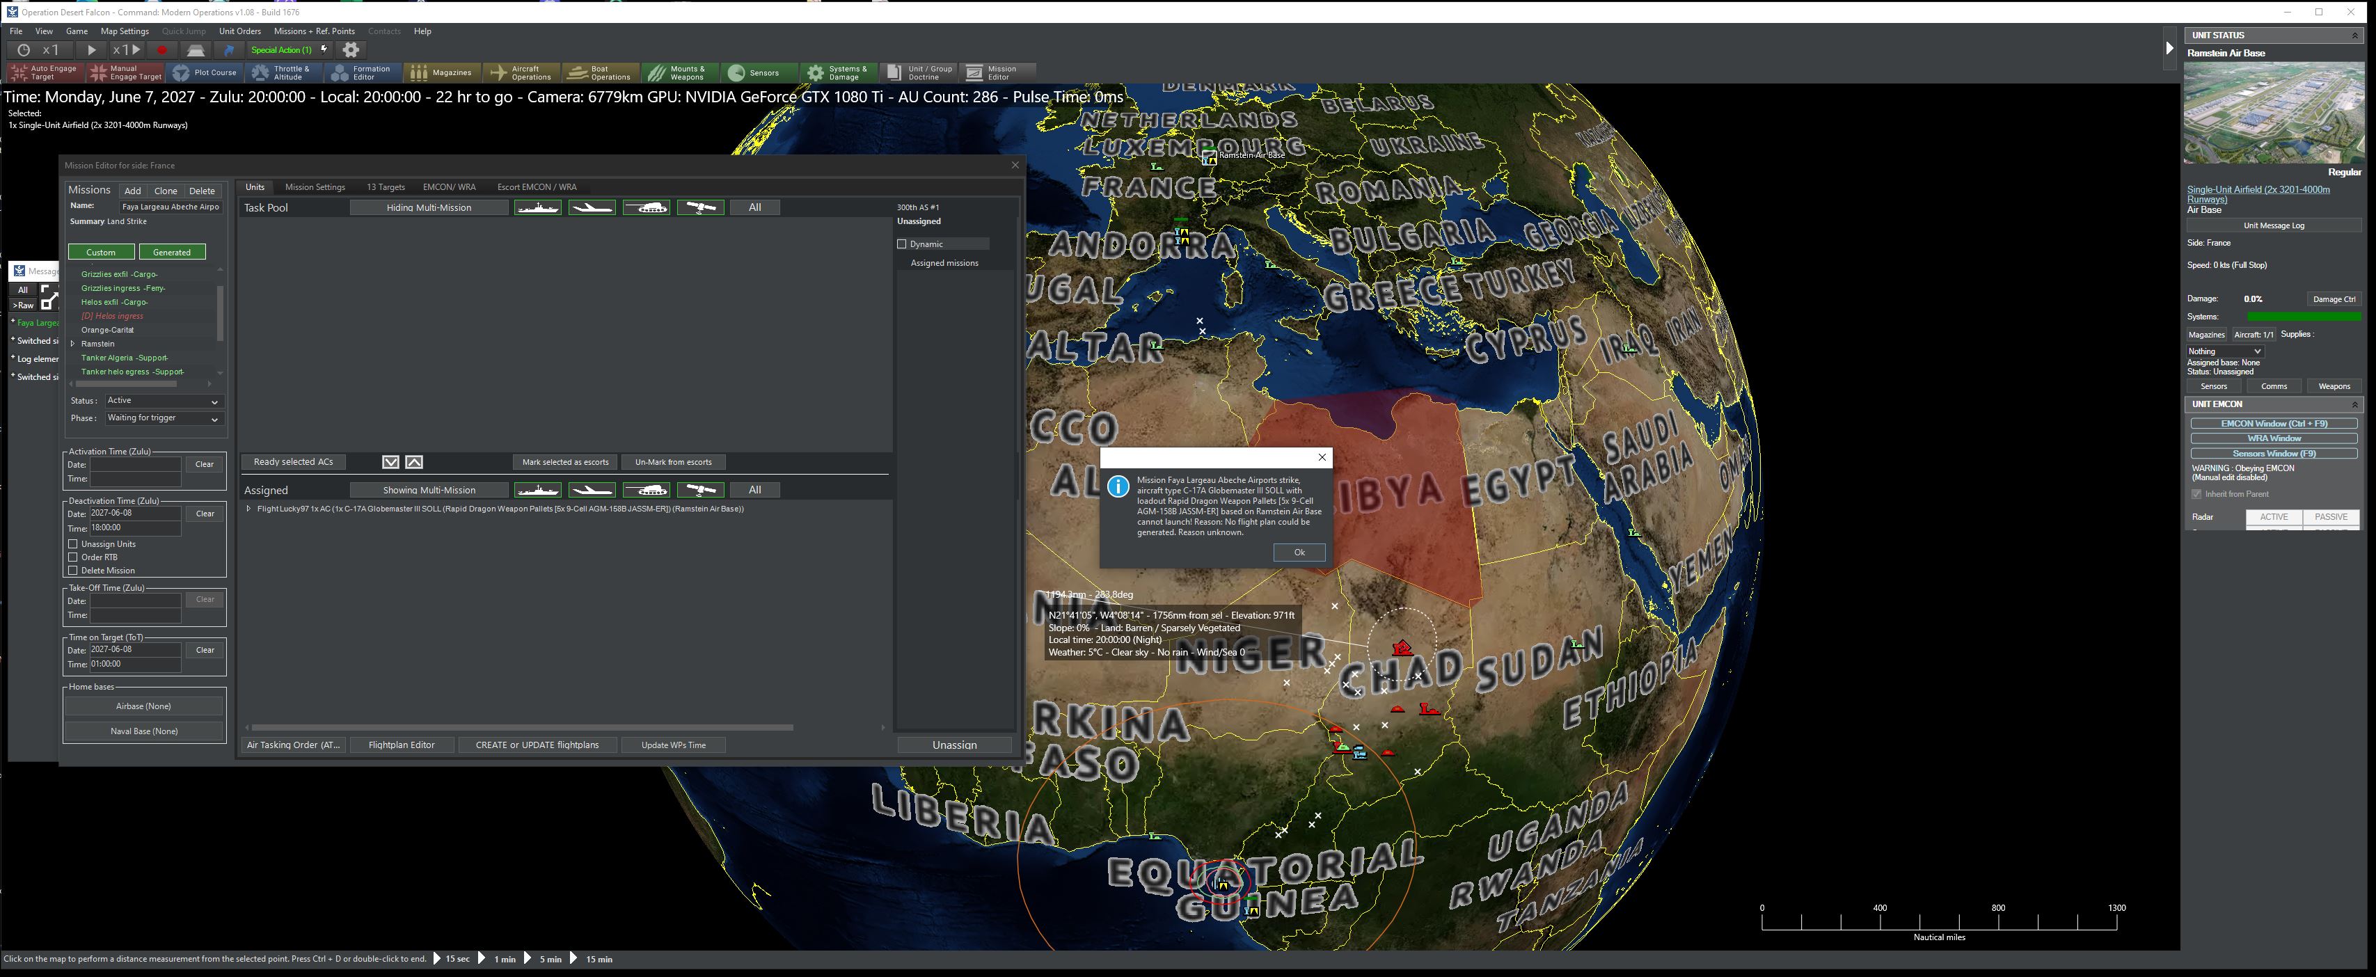2376x977 pixels.
Task: Toggle aircraft filter in Assigned row
Action: pos(592,490)
